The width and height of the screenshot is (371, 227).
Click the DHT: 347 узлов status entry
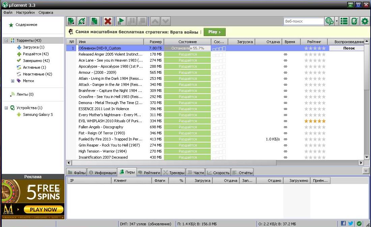[x=145, y=224]
